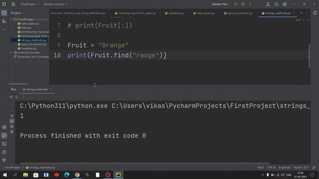Toggle read-only lock in status bar
The height and width of the screenshot is (179, 319).
pyautogui.click(x=314, y=168)
